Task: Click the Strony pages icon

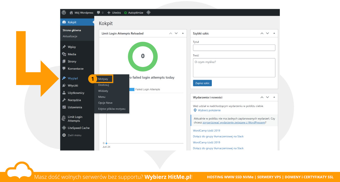Action: point(64,61)
